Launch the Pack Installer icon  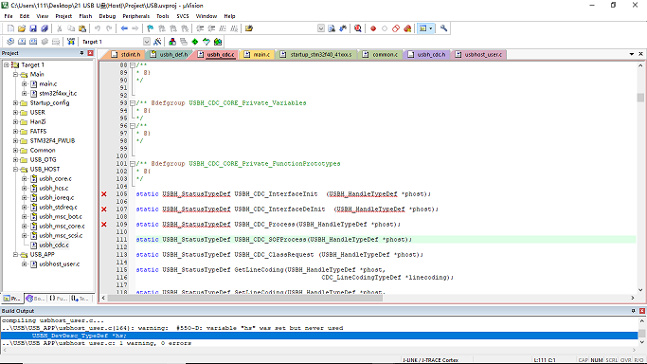pyautogui.click(x=218, y=42)
